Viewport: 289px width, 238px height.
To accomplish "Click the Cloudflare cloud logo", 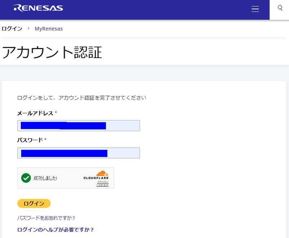I will pyautogui.click(x=102, y=173).
